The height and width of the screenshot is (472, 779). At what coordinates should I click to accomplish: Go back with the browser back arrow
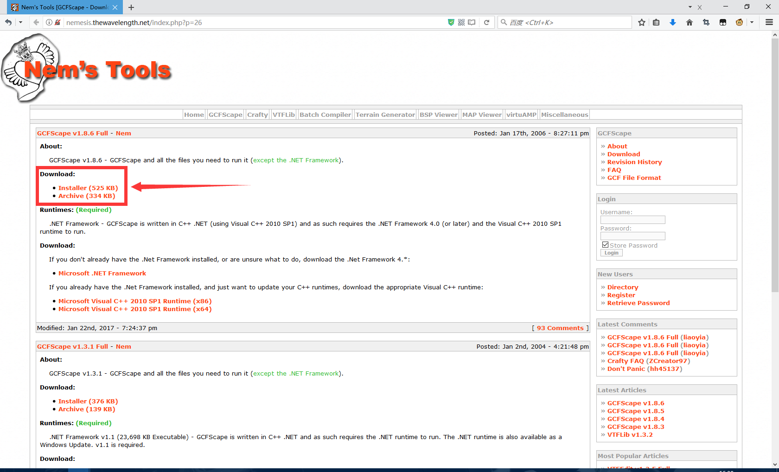coord(36,22)
